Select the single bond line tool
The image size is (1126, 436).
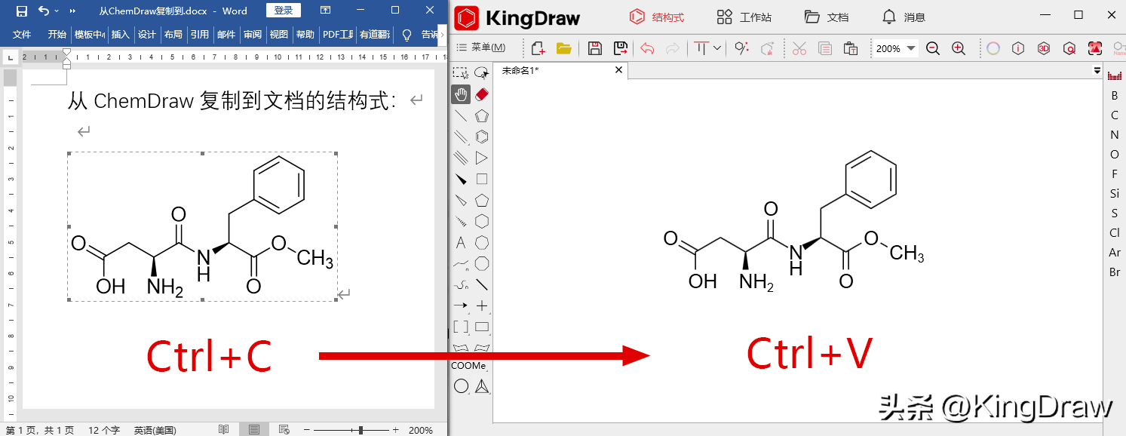coord(460,115)
